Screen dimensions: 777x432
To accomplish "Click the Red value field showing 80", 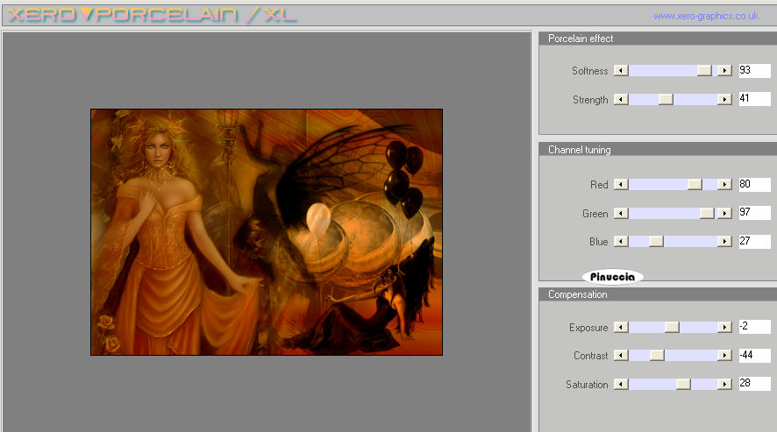I will pyautogui.click(x=755, y=184).
